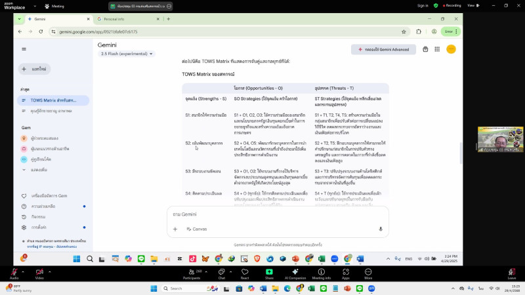525x295 pixels.
Task: Go back in the Chrome browser
Action: [20, 31]
